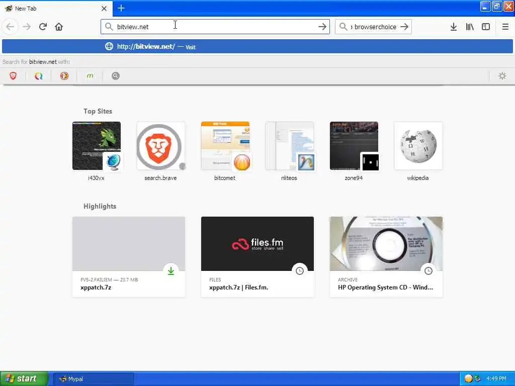Click the forward navigation arrow
515x386 pixels.
(x=27, y=27)
